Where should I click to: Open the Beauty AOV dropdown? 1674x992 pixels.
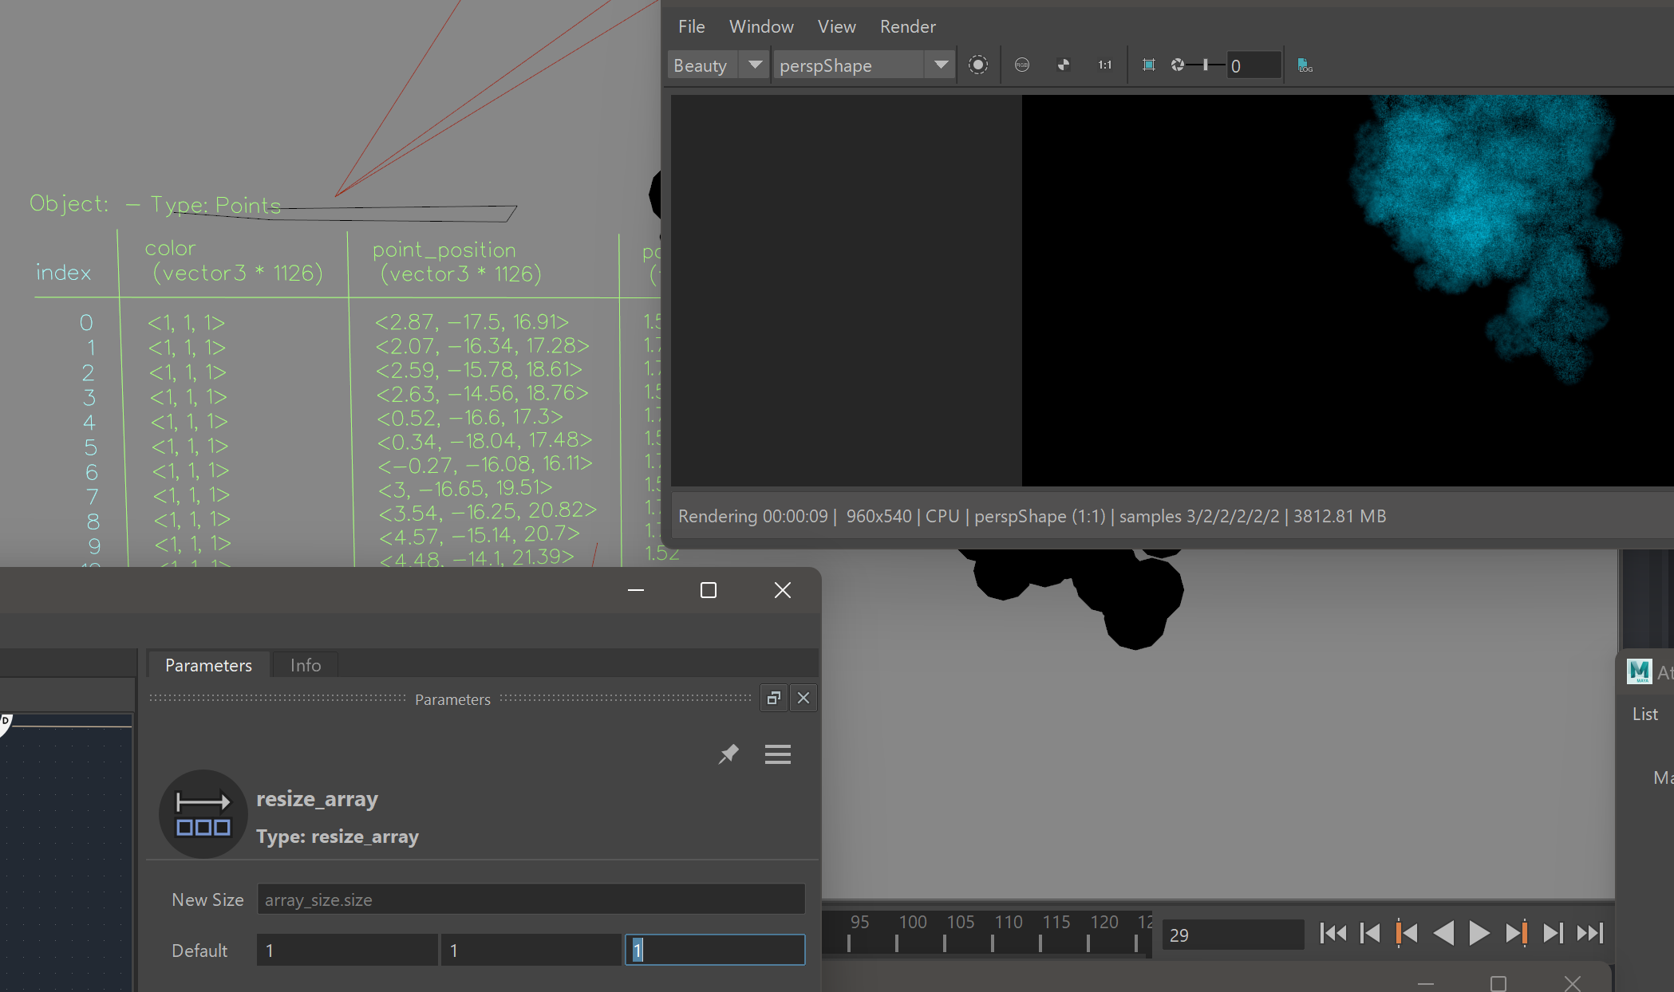[x=752, y=65]
